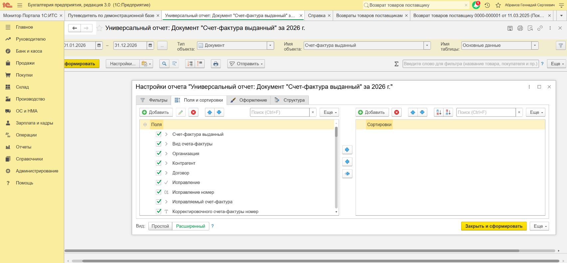Open the history clock icon
Screen dimensions: 567x263
pos(487,5)
